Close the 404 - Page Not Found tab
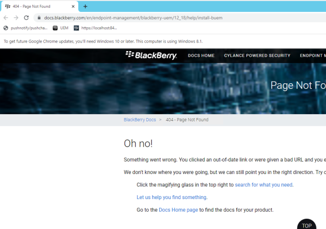 click(x=73, y=7)
